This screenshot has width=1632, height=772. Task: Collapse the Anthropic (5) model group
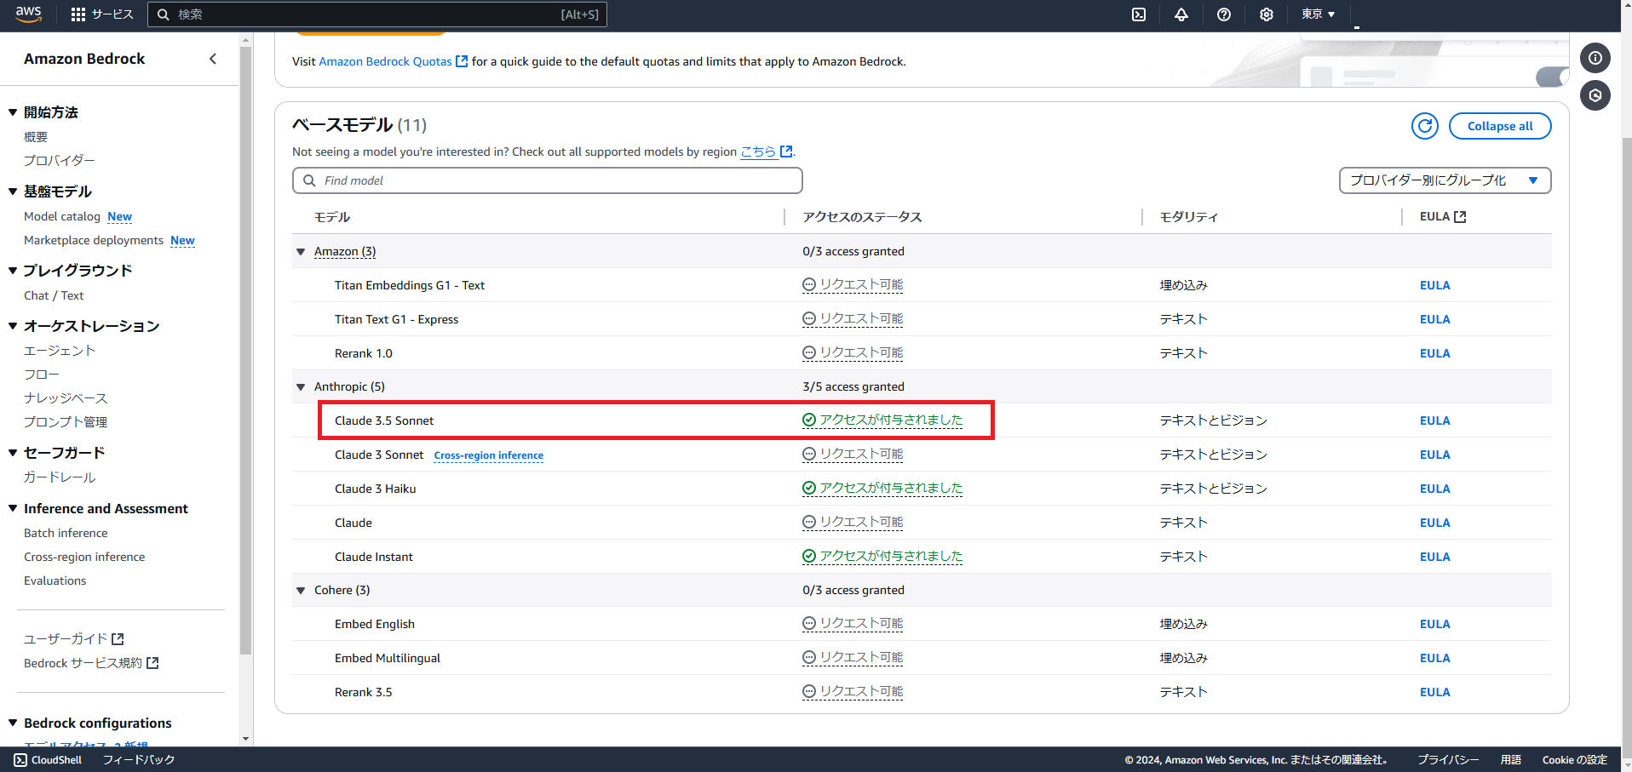[x=301, y=386]
